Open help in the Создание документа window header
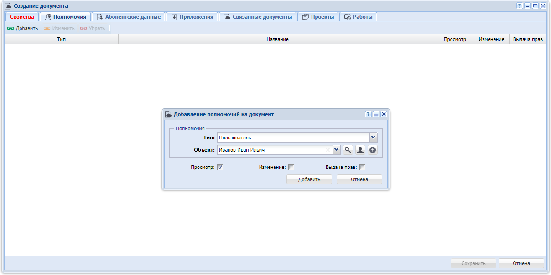The image size is (551, 275). 520,6
